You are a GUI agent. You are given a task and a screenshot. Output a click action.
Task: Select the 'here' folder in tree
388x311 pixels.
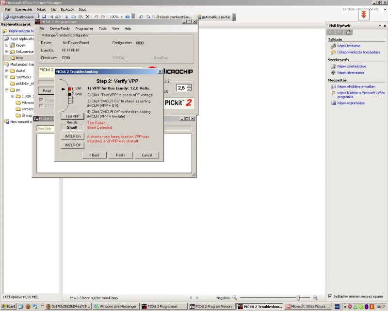19,58
